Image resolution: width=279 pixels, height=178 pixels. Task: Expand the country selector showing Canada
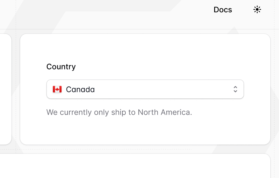(x=145, y=89)
